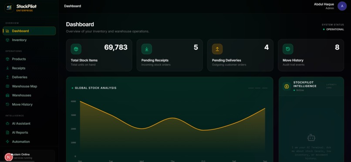
Task: Click the Inventory cube icon in sidebar
Action: coord(7,40)
